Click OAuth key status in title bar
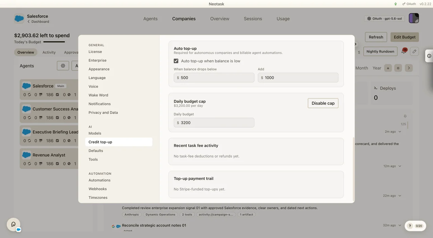433x238 pixels. pos(409,4)
